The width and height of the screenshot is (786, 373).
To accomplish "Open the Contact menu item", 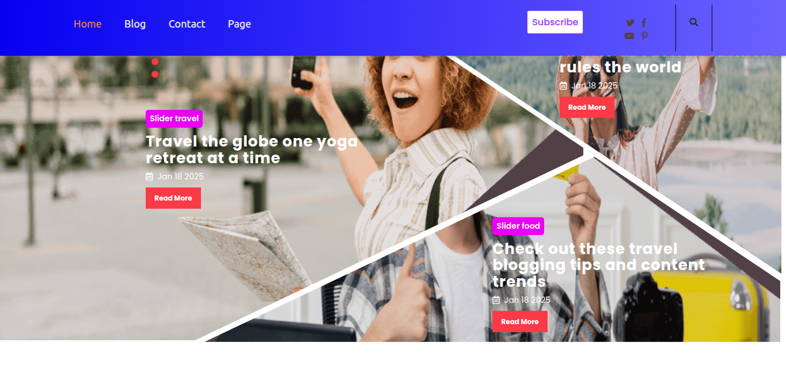I will (187, 24).
